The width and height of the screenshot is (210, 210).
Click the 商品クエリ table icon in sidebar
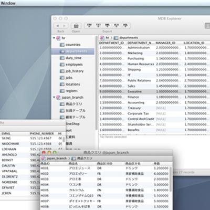point(62,104)
